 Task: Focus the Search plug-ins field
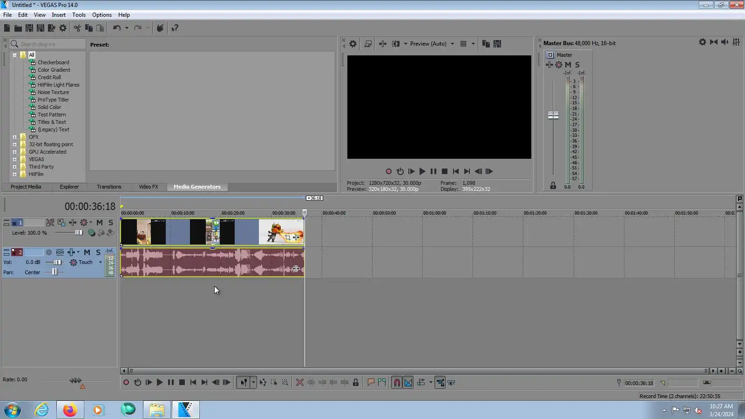tap(48, 44)
